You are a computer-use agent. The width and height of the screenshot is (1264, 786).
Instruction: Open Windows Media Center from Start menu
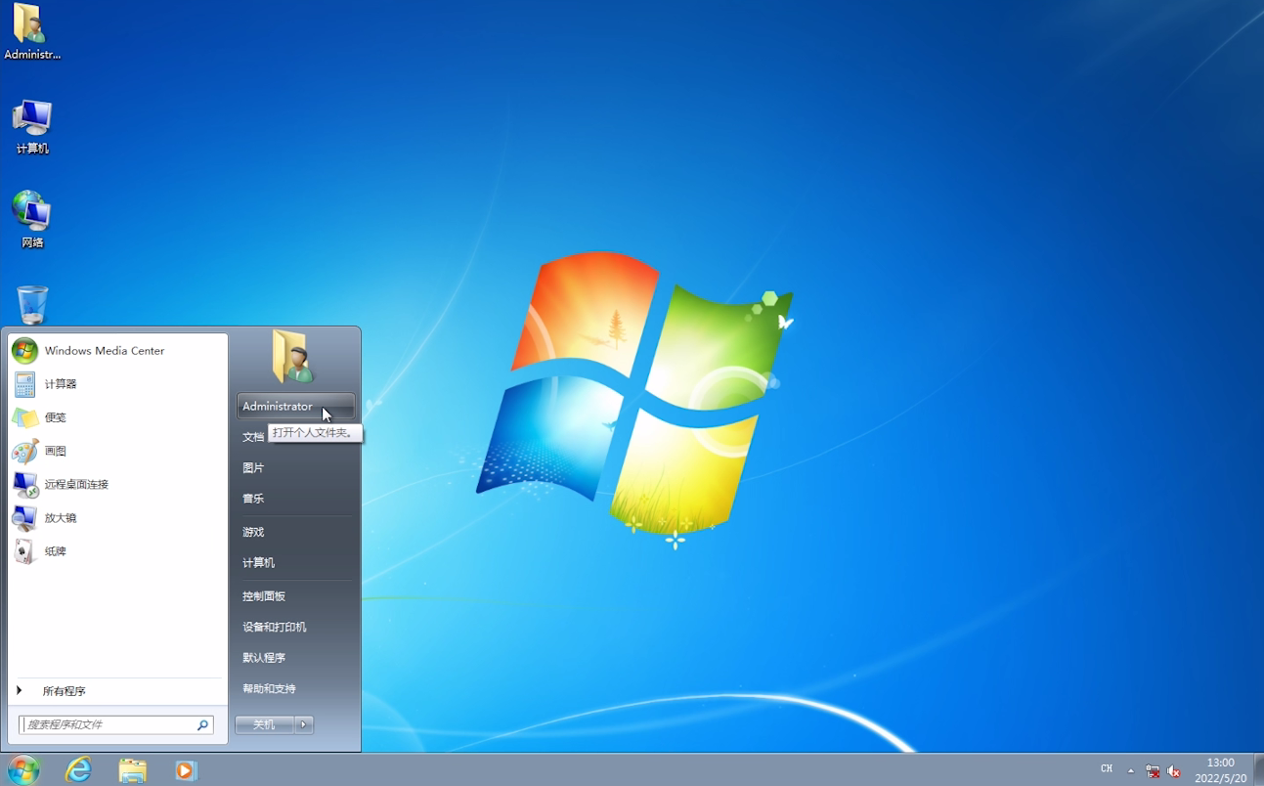click(x=117, y=351)
